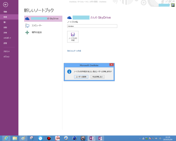Click the SkyDrive cloud icon in location list

27,19
